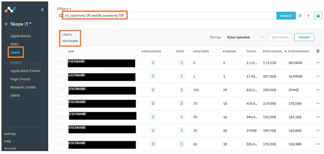This screenshot has height=154, width=324.
Task: Click the filter funnel icon
Action: coord(308,16)
